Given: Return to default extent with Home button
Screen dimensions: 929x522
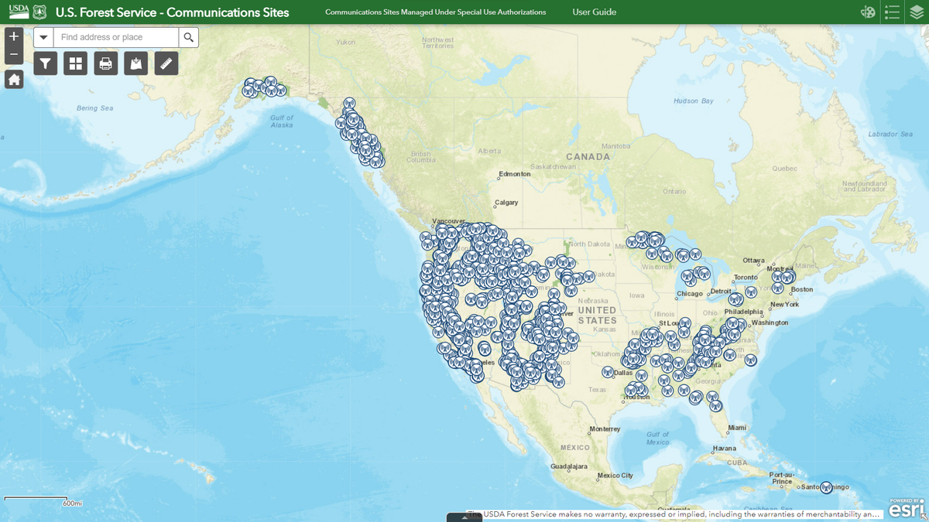Looking at the screenshot, I should 14,79.
